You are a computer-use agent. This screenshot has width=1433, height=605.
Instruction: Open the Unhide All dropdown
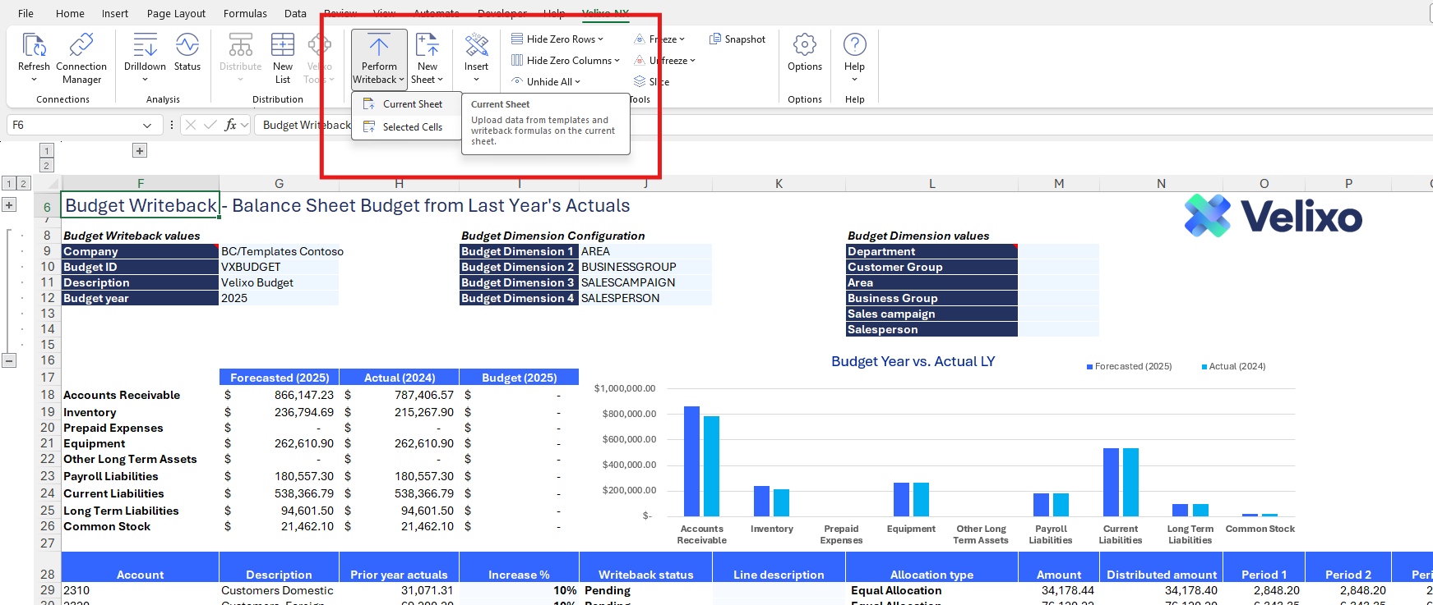pyautogui.click(x=578, y=82)
